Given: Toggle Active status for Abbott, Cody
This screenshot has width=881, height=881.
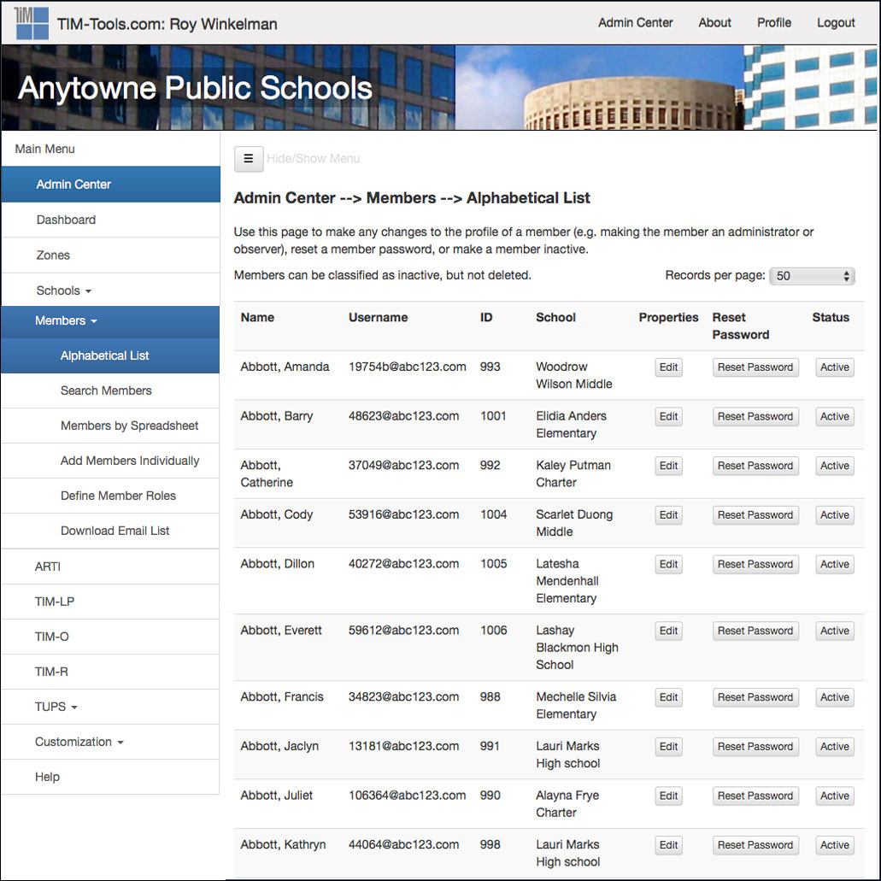Looking at the screenshot, I should pos(834,515).
